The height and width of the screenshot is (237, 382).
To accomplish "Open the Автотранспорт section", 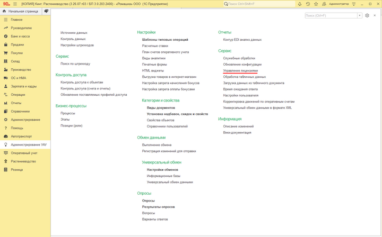I will pyautogui.click(x=21, y=136).
